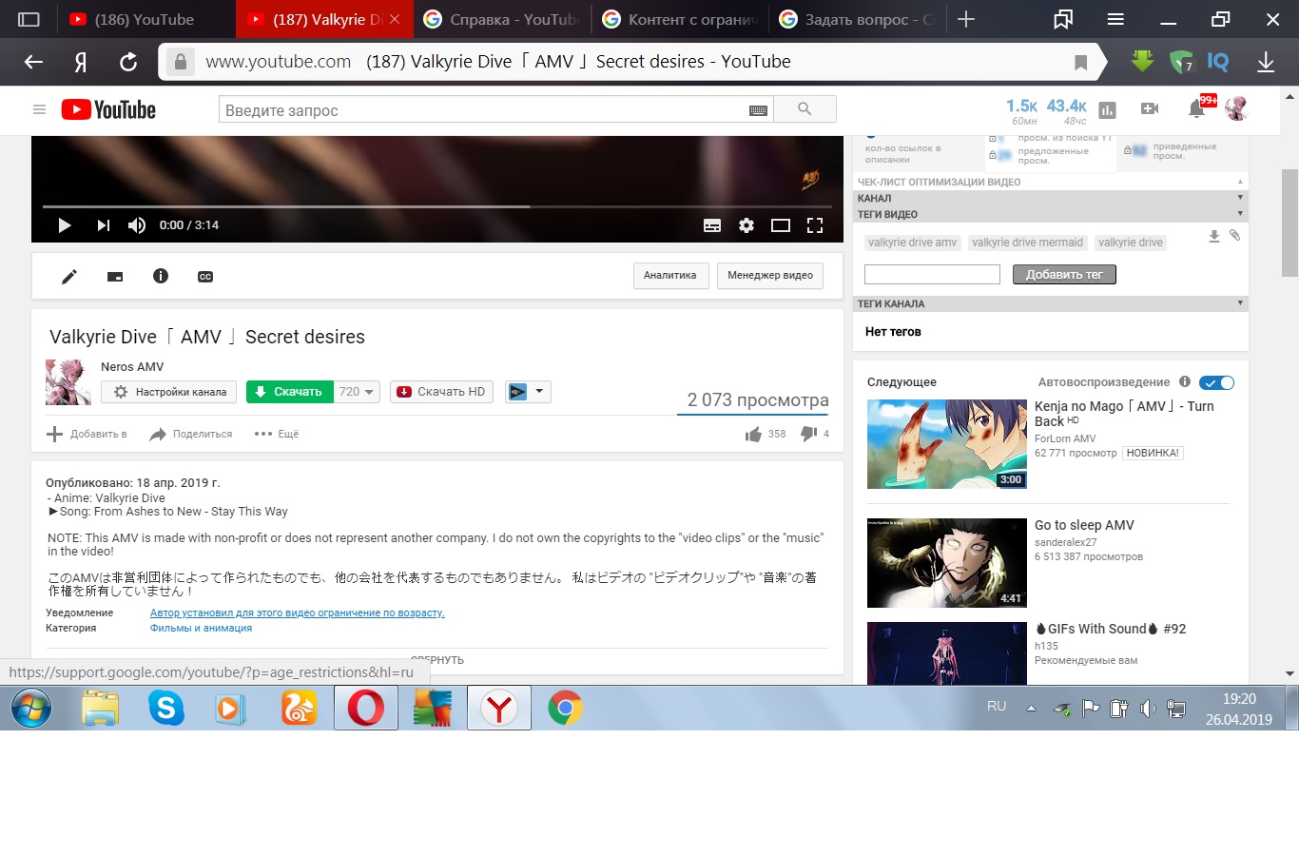Screen dimensions: 1299x856
Task: Edit video with pencil icon
Action: (x=69, y=277)
